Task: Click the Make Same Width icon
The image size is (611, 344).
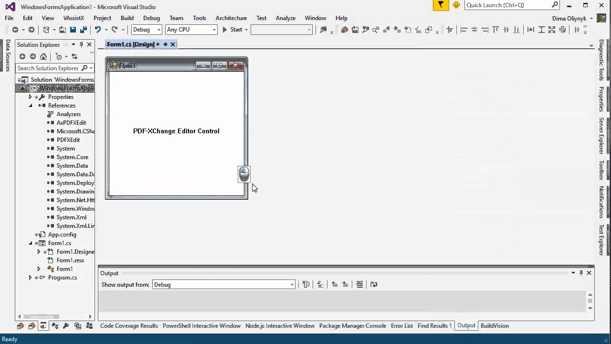Action: coord(531,30)
